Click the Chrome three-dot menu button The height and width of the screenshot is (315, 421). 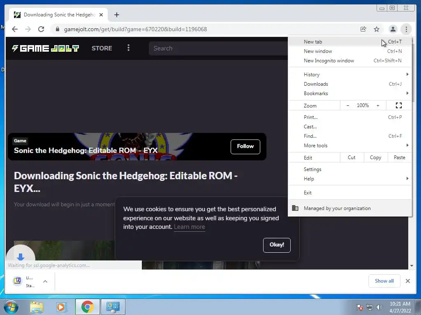(406, 29)
